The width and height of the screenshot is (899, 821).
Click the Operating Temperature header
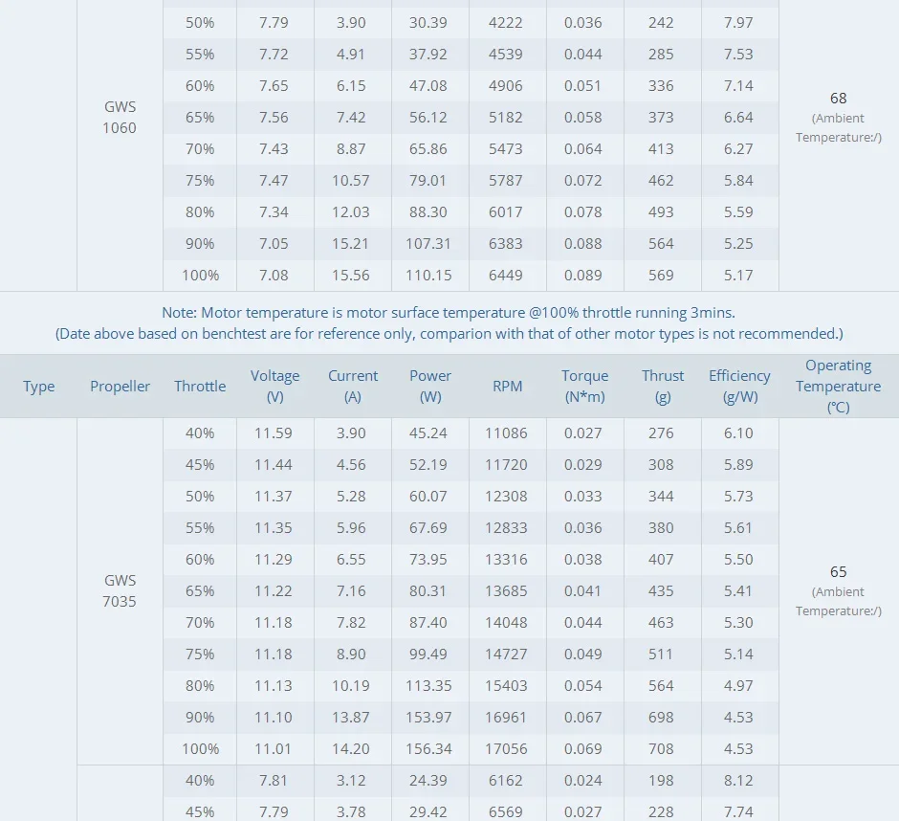click(x=838, y=387)
